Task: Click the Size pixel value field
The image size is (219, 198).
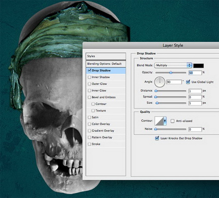Action: click(x=195, y=103)
